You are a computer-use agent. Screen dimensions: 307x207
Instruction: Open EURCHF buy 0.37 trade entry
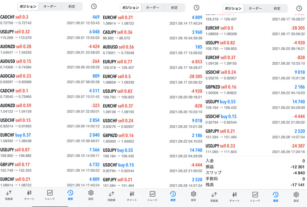coord(50,138)
